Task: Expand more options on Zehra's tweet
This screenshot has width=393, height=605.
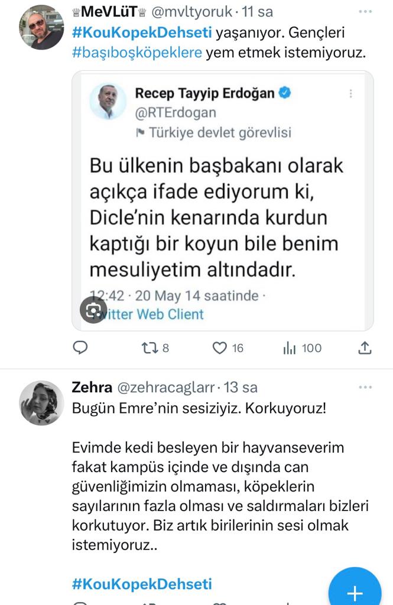Action: pos(366,388)
